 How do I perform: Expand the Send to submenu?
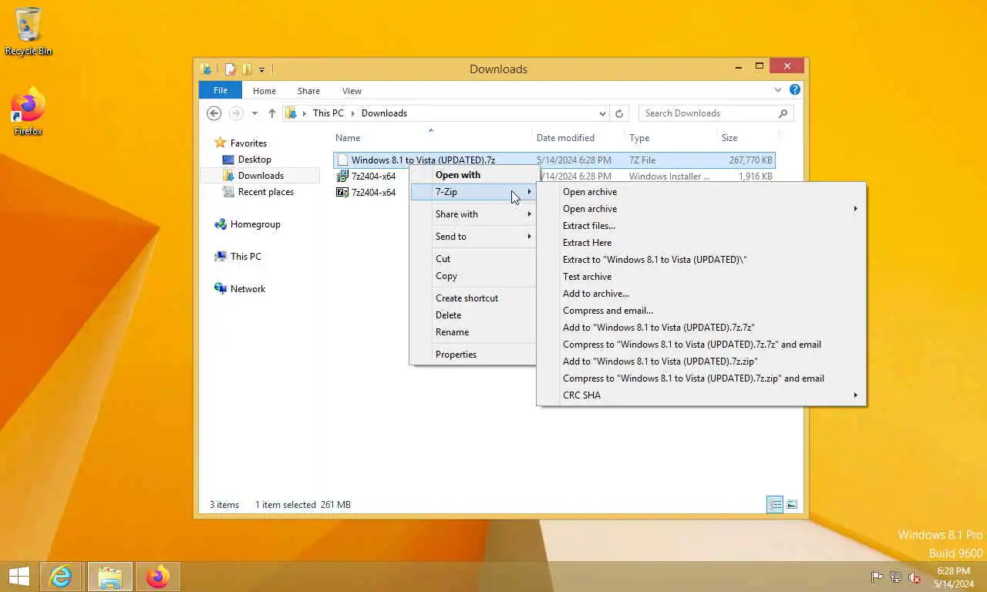pyautogui.click(x=473, y=237)
